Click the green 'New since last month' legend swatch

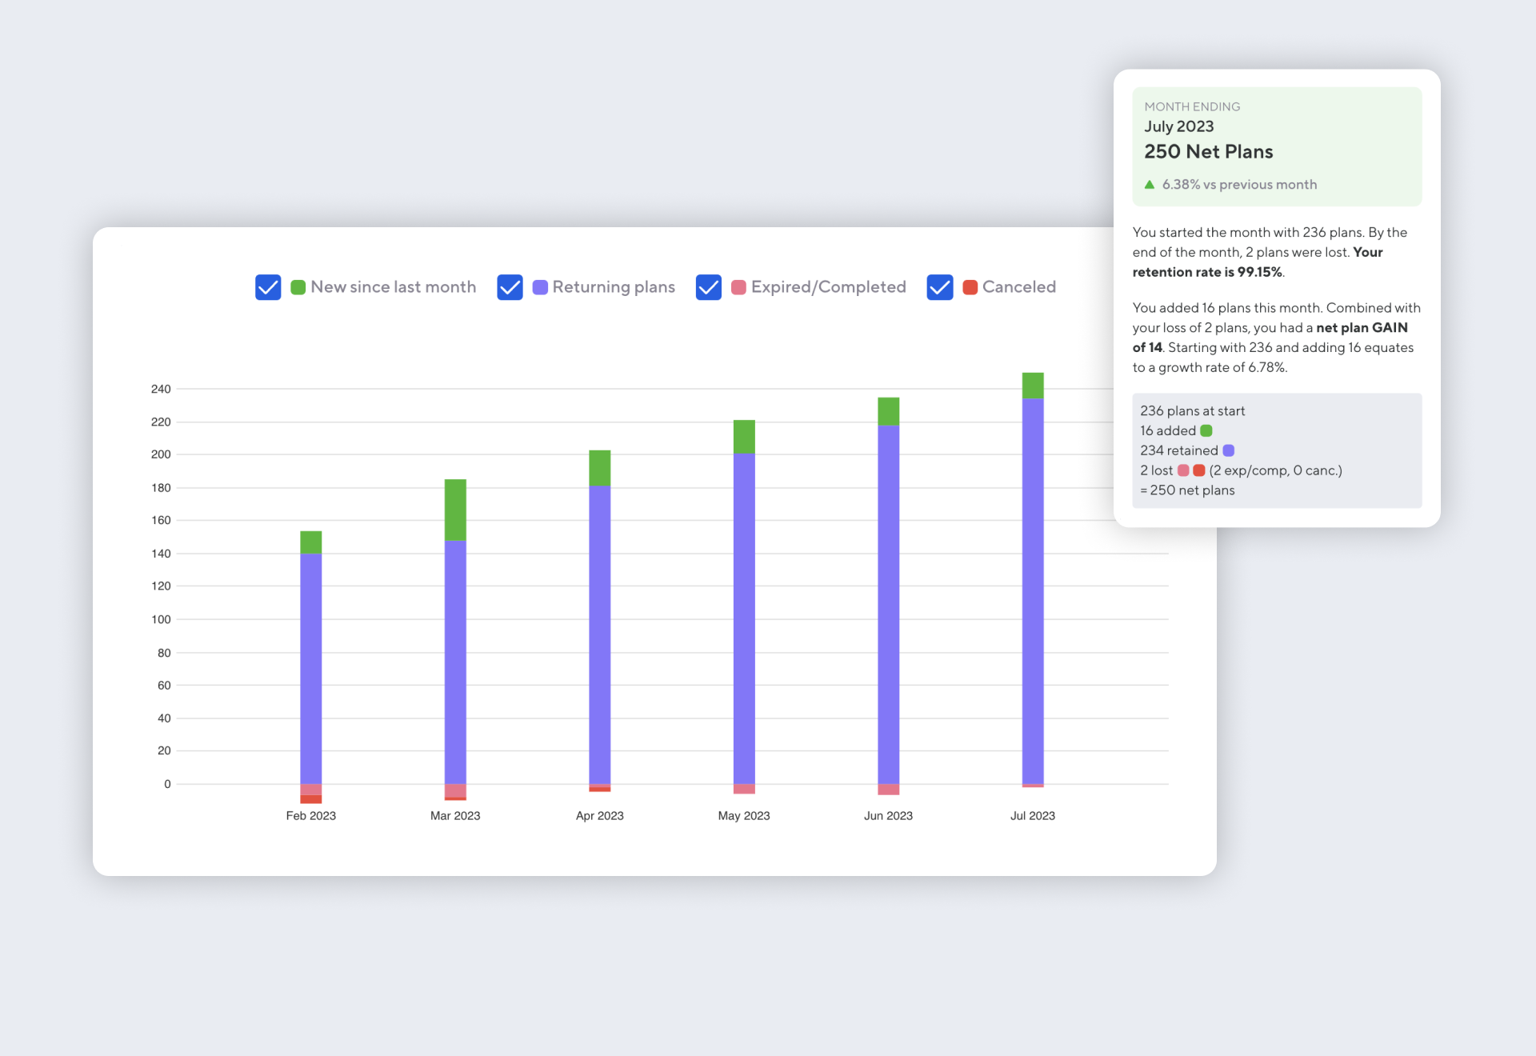298,286
